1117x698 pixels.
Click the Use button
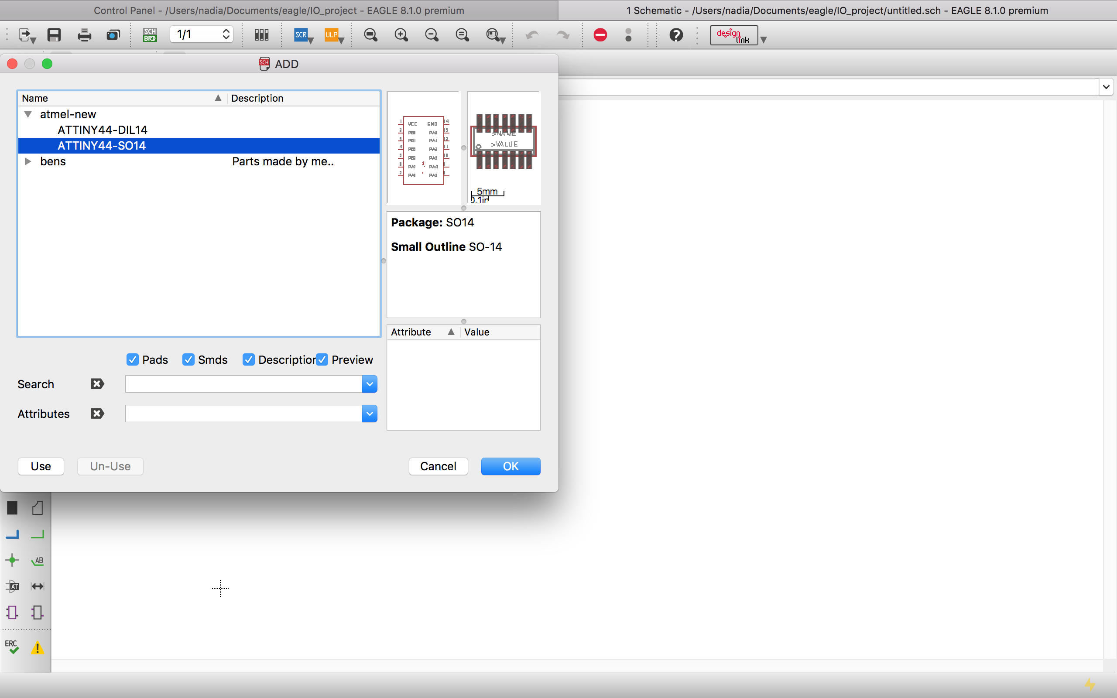coord(41,466)
